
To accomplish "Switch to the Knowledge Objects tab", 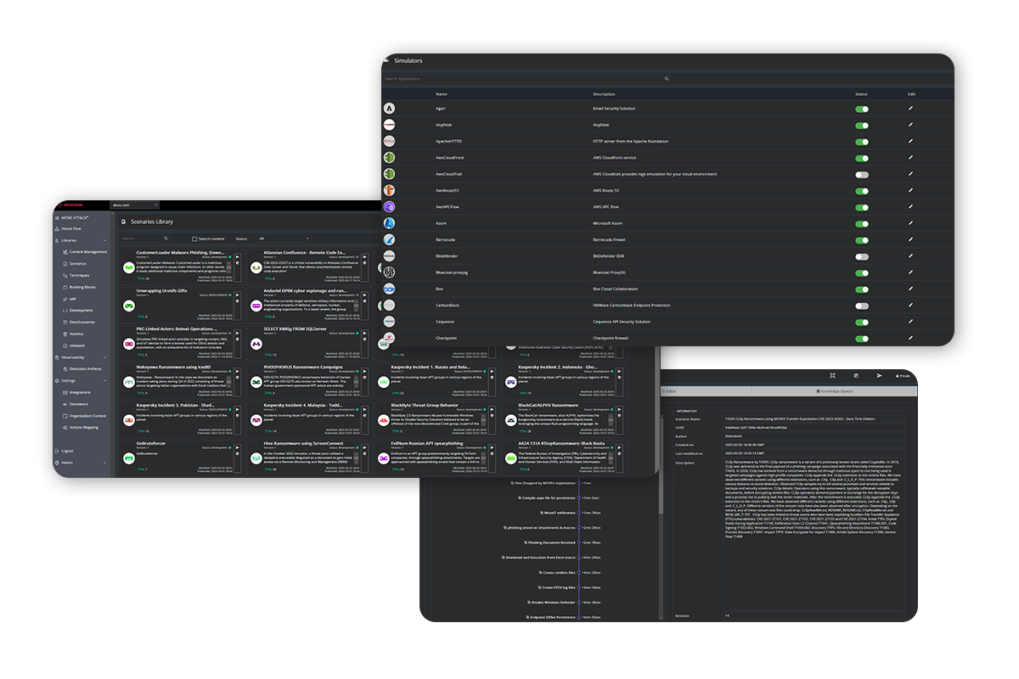I will (x=834, y=391).
